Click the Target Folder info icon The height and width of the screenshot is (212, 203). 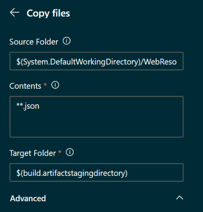(x=70, y=152)
